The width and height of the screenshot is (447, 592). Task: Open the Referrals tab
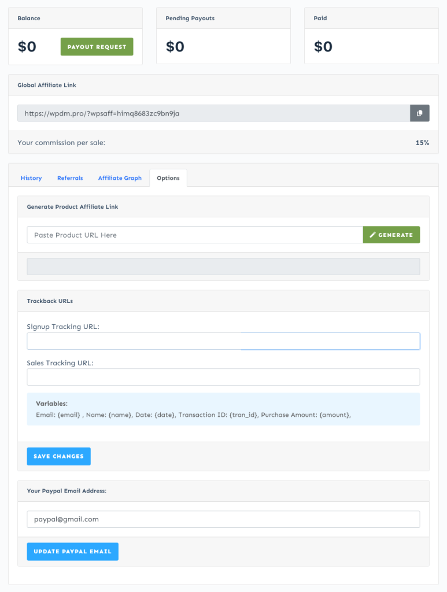(70, 177)
